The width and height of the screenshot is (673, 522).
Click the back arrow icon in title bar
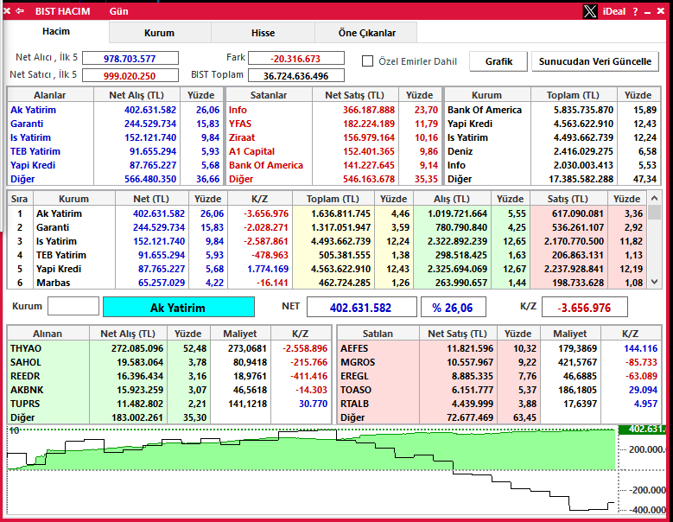click(x=20, y=11)
